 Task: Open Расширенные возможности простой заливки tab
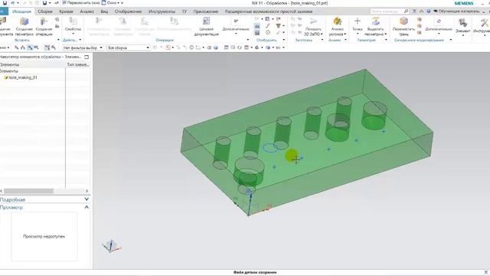click(269, 11)
